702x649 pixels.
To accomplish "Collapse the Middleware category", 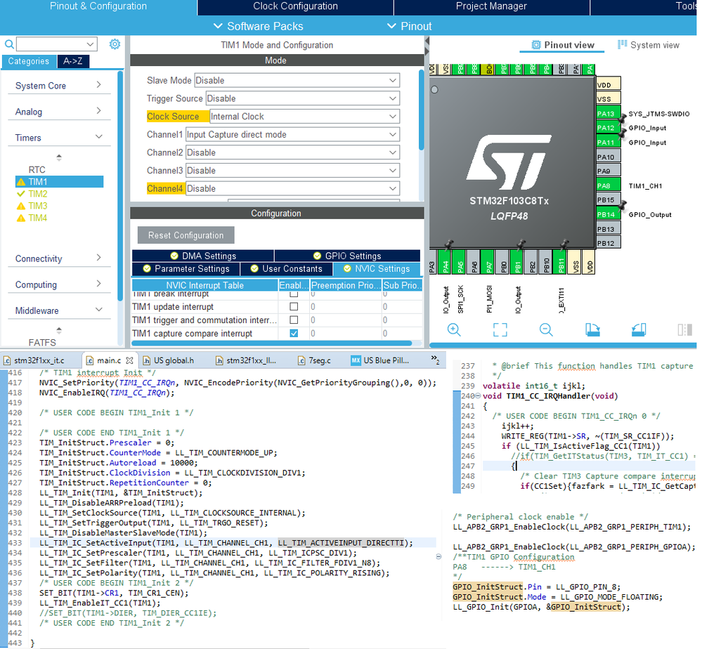I will [60, 310].
